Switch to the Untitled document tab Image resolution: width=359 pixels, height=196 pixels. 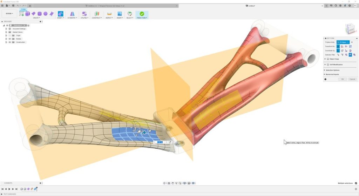click(250, 6)
